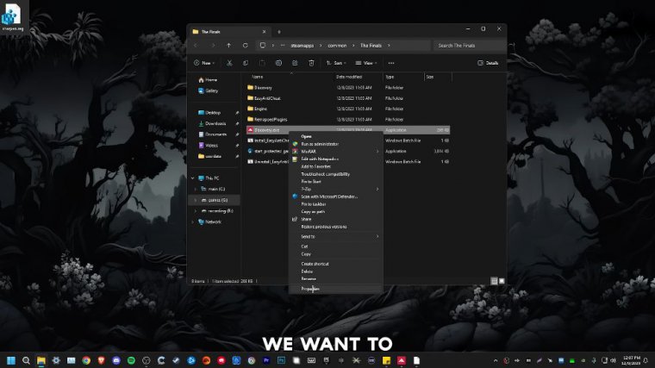Add a new tab with plus icon

pos(278,30)
